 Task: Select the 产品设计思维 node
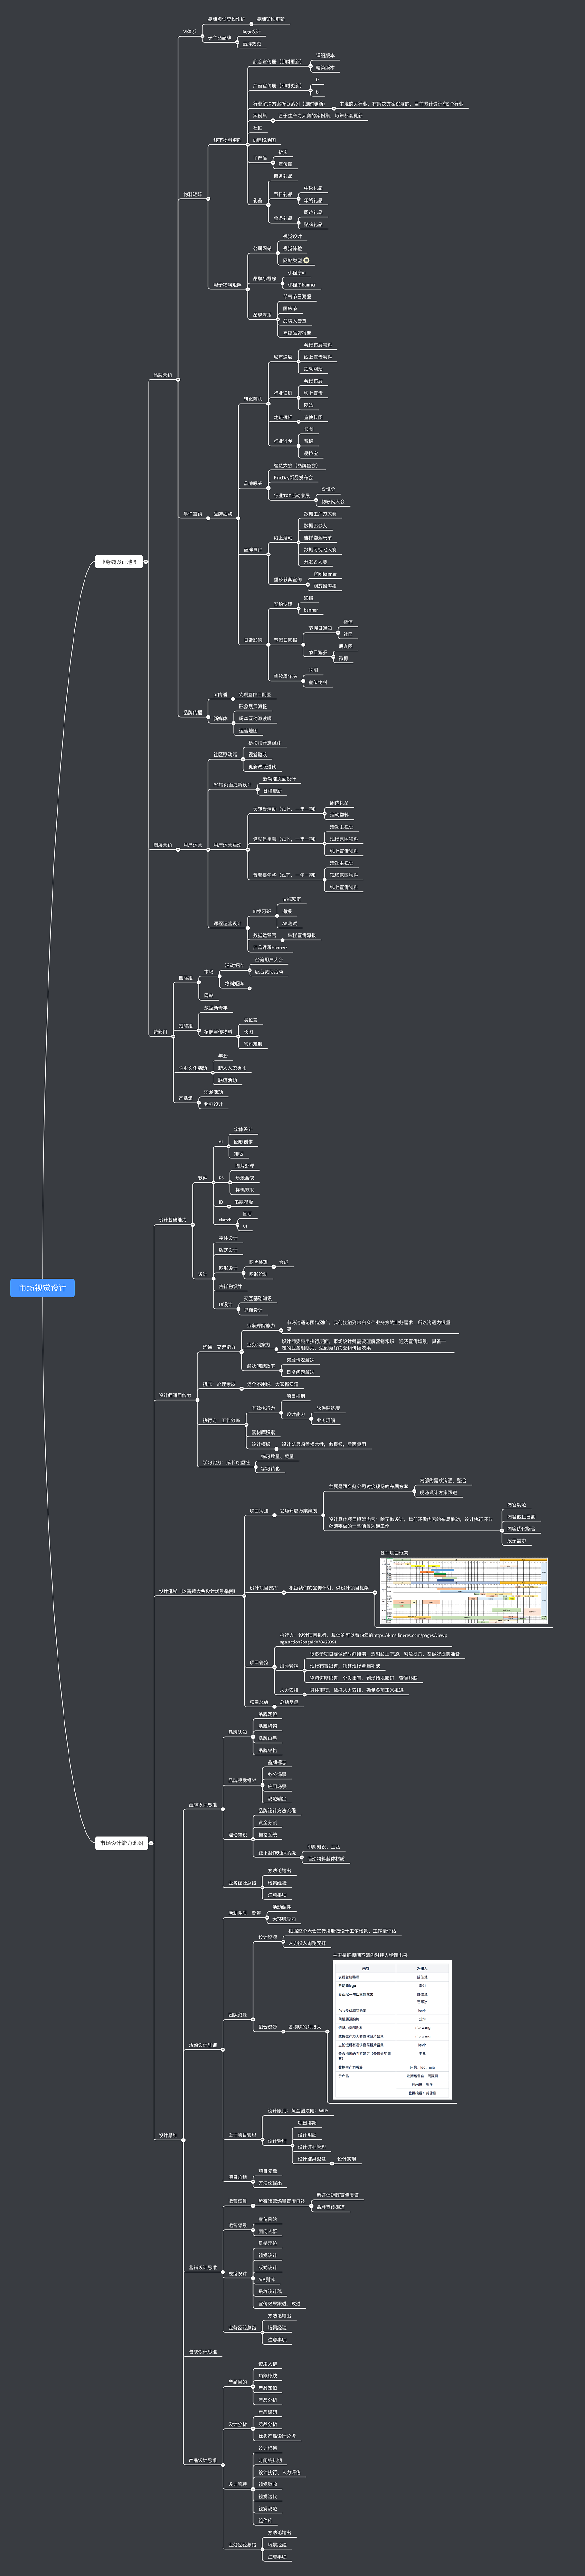(203, 2460)
